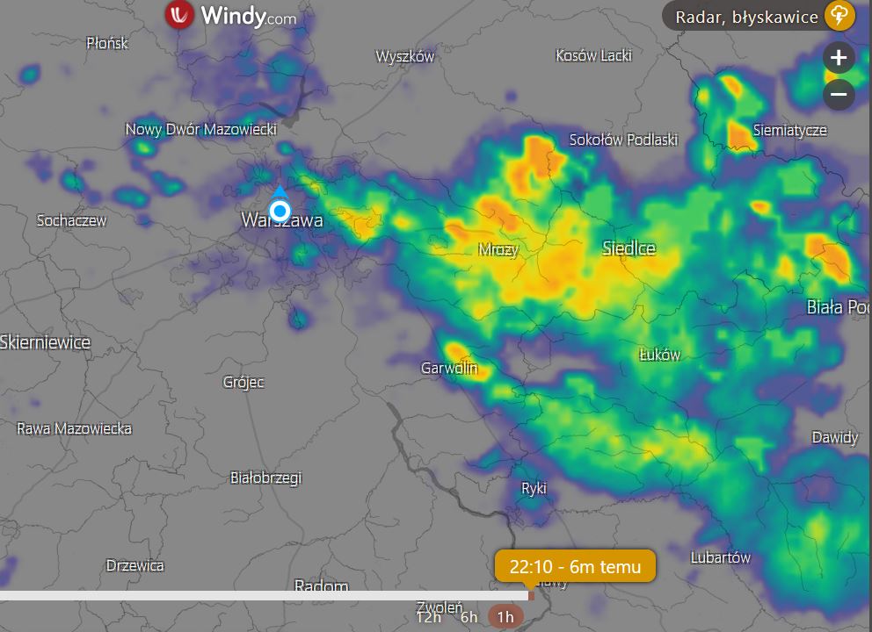
Task: Click the Sokołów Podlaski town label
Action: [x=623, y=140]
